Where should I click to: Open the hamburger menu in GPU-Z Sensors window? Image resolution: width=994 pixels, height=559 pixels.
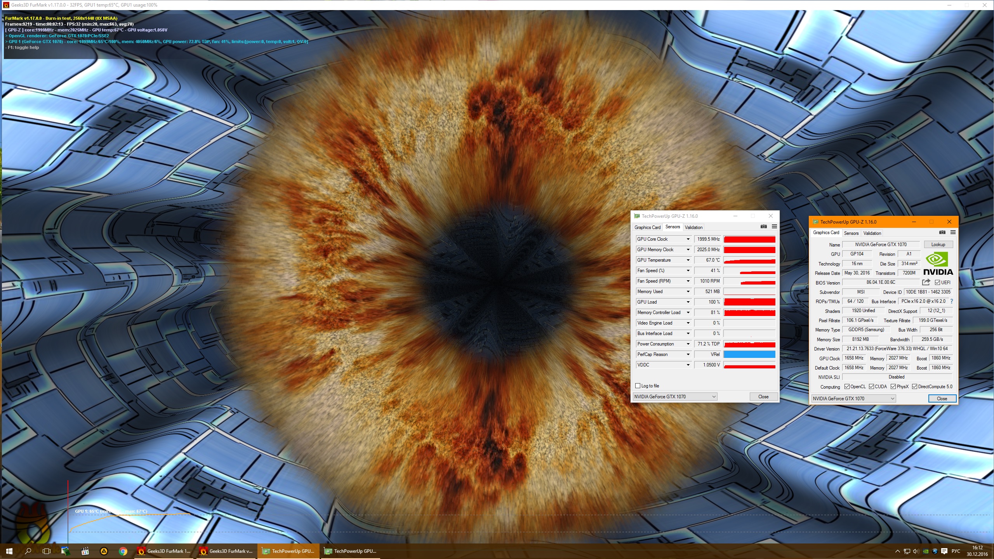[x=774, y=227]
